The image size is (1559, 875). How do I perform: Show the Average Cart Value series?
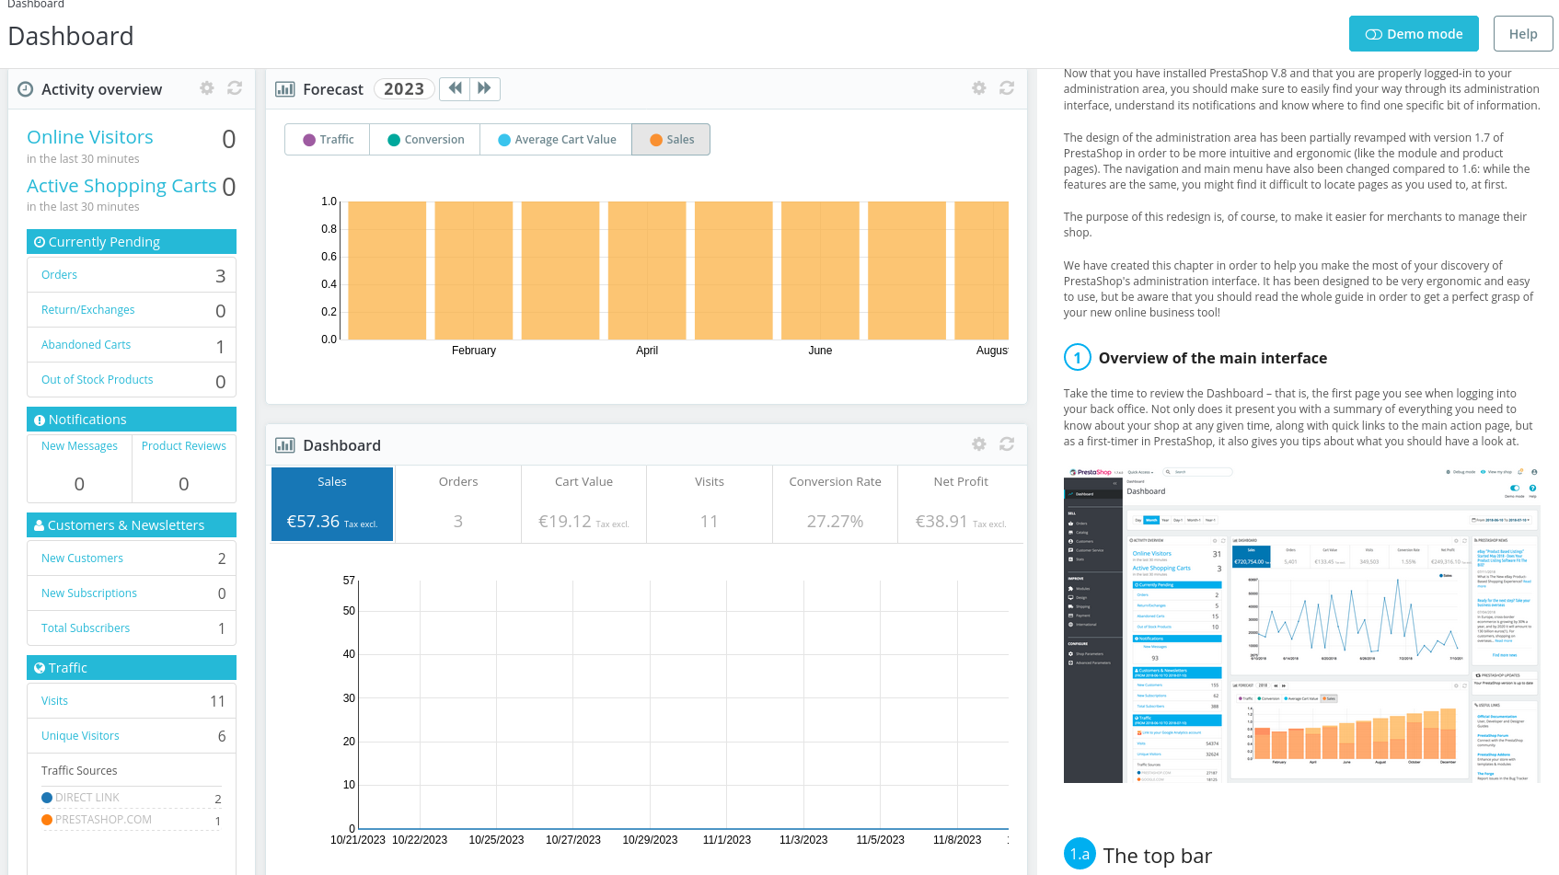point(556,139)
